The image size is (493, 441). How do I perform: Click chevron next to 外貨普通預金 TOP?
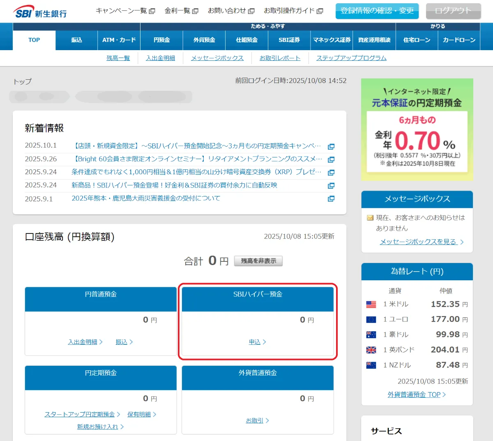tap(444, 395)
